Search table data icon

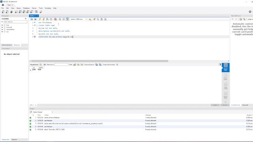click(x=36, y=12)
